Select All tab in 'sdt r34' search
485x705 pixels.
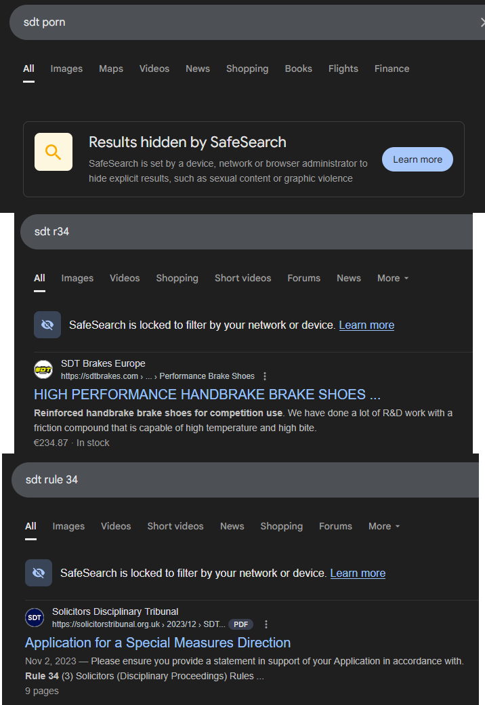[x=39, y=278]
